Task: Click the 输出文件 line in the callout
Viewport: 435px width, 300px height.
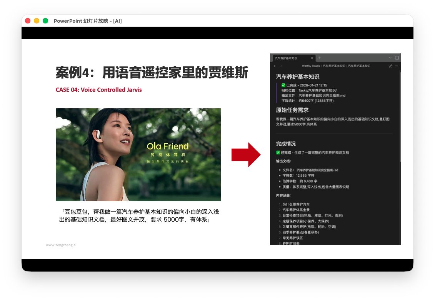Action: [x=313, y=96]
